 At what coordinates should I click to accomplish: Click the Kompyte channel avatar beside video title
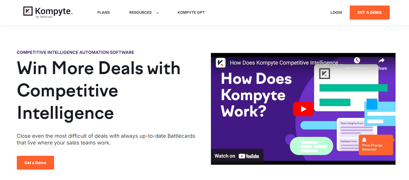tap(221, 63)
